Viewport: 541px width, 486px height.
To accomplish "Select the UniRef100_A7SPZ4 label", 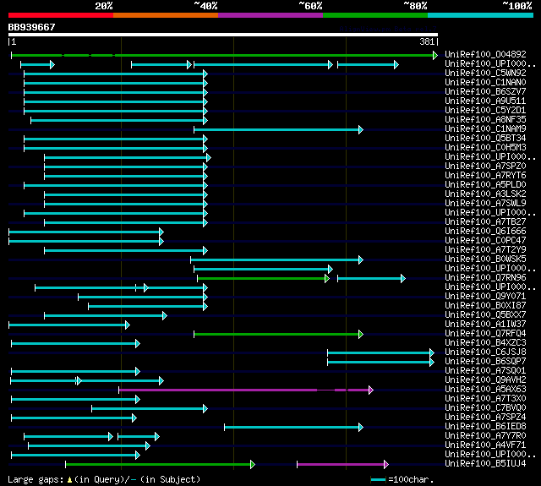I will click(485, 418).
